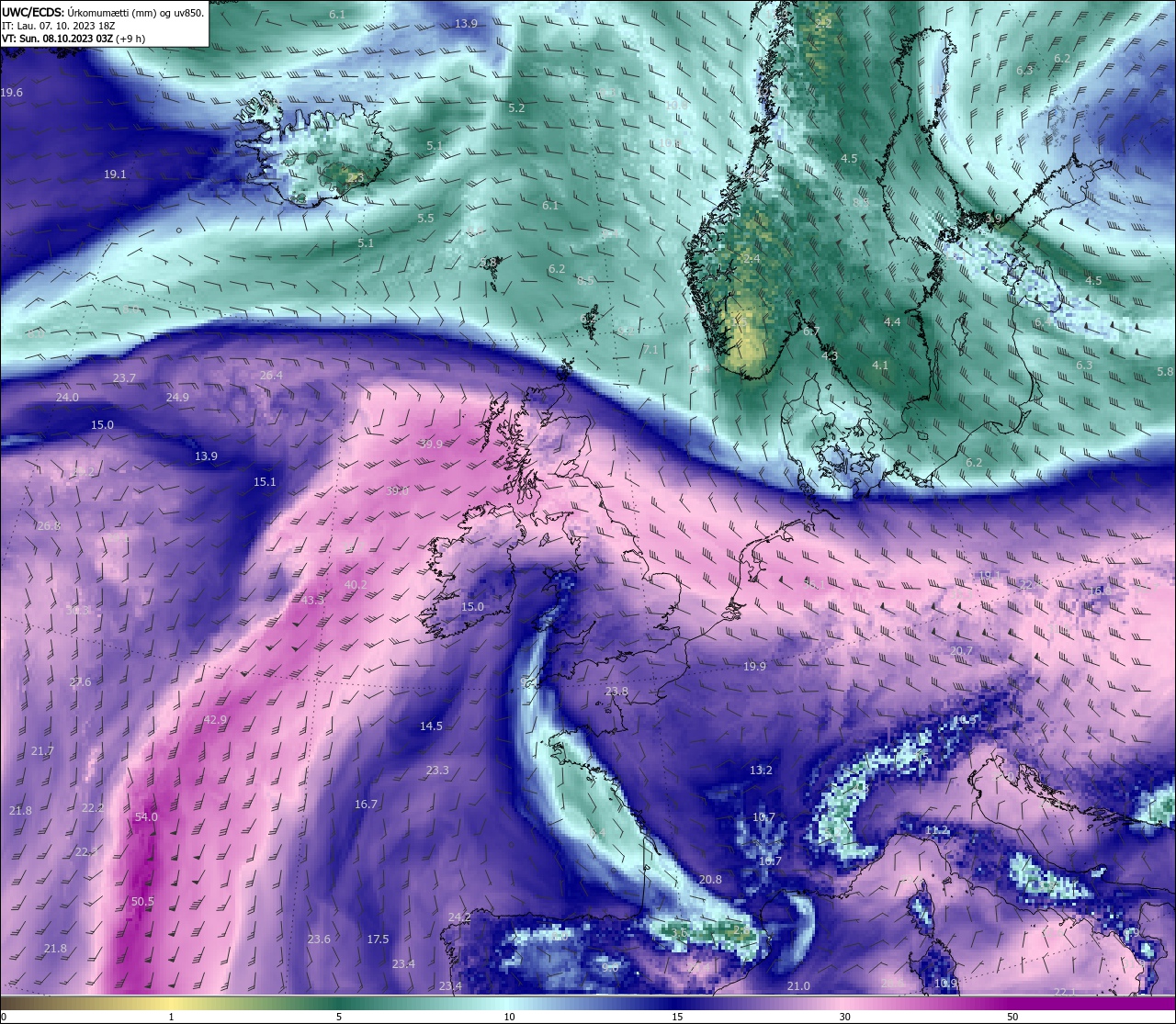Click the 6.7 value near southern Norway
Viewport: 1176px width, 1024px height.
point(810,332)
